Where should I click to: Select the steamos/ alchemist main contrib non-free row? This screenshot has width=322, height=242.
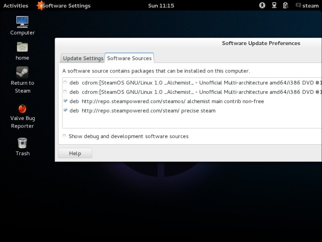tap(192, 101)
